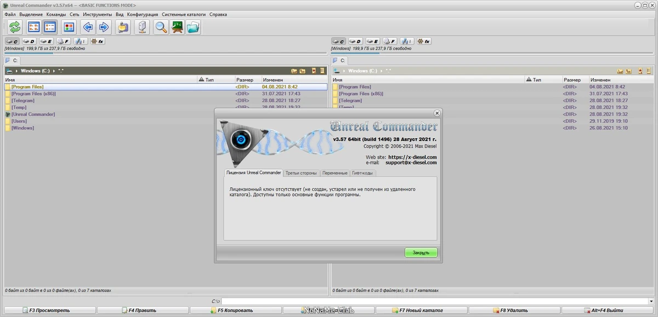
Task: Close the About dialog with X button
Action: click(437, 113)
